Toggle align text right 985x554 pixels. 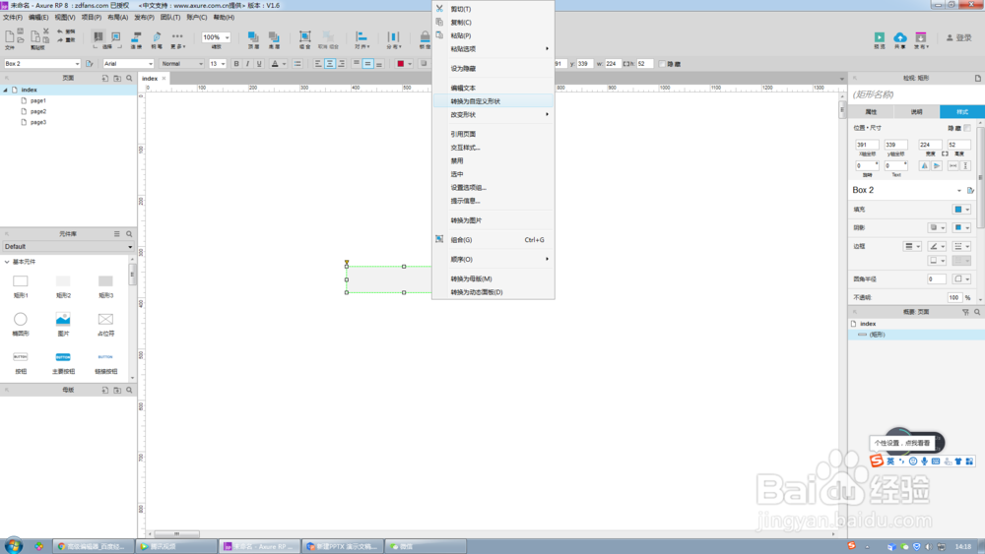pos(341,63)
